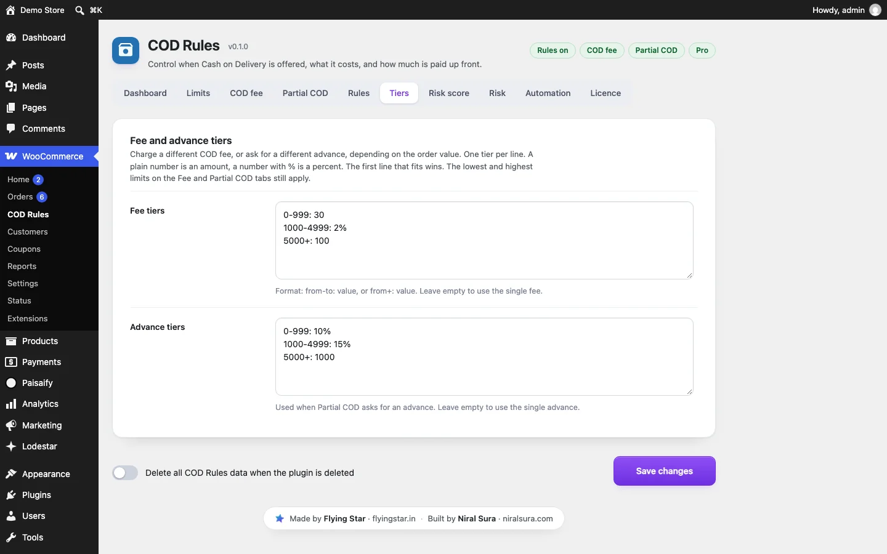Click the Pages icon in sidebar
The height and width of the screenshot is (554, 887).
click(11, 108)
